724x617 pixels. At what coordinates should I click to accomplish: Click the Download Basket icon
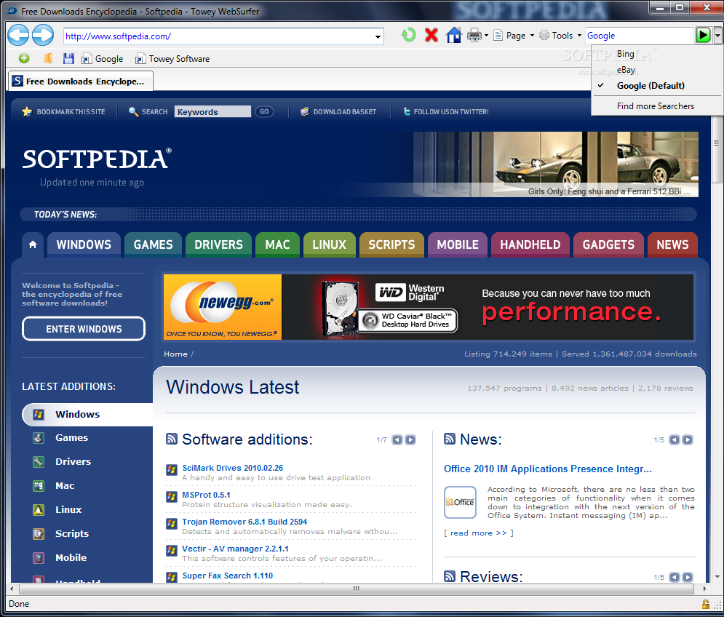(x=304, y=111)
